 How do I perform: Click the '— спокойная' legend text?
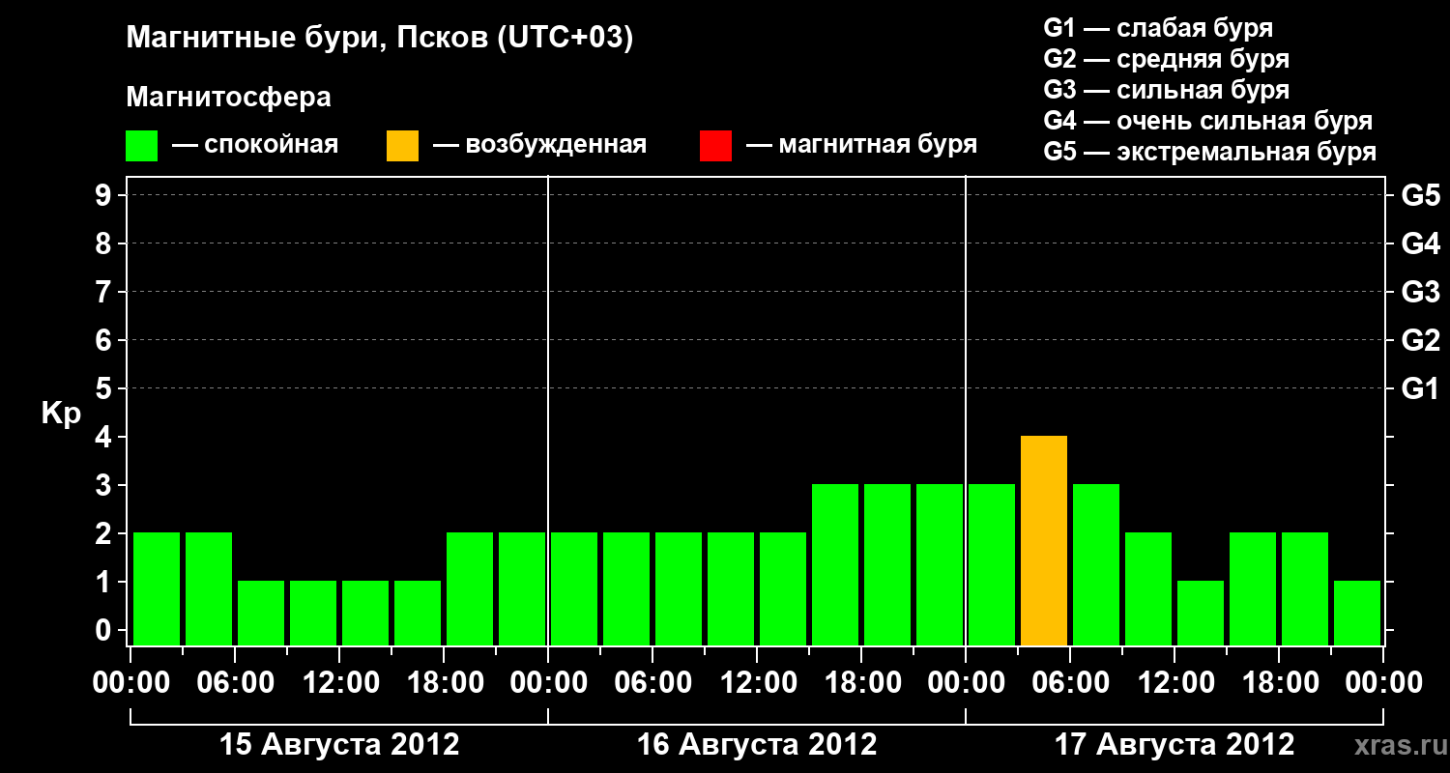[x=255, y=146]
